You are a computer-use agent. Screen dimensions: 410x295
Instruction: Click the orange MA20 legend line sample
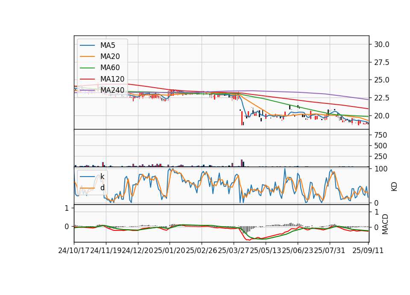pos(87,56)
